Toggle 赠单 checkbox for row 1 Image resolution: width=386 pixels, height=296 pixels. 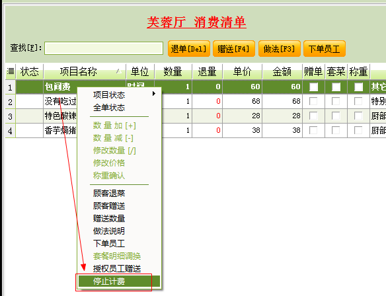pos(313,87)
